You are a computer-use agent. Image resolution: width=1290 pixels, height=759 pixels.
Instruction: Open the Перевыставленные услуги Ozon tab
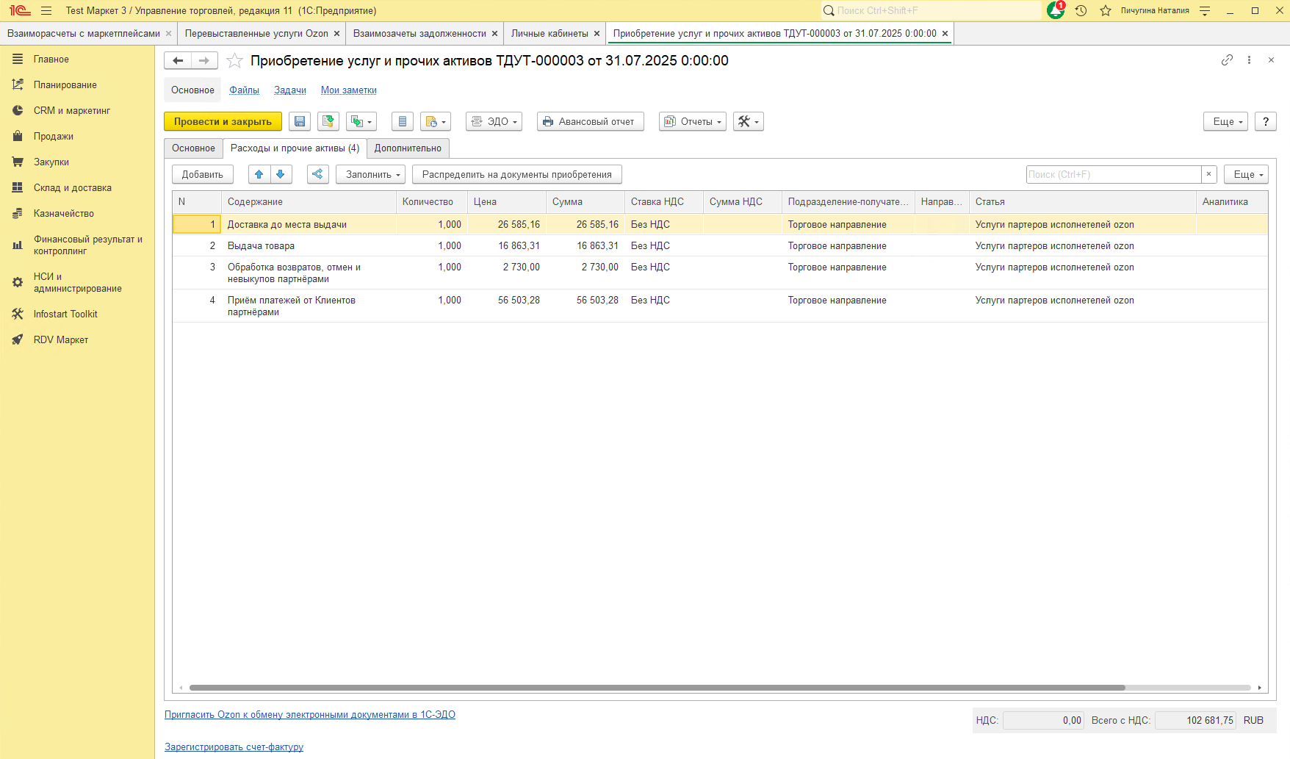[256, 34]
